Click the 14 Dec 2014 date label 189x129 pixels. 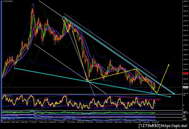pyautogui.click(x=137, y=122)
